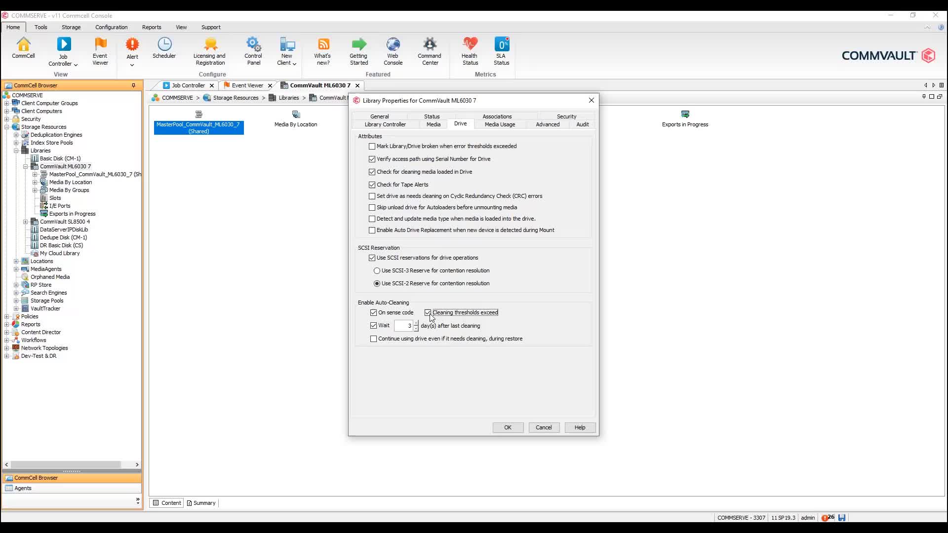Image resolution: width=948 pixels, height=533 pixels.
Task: Click the Help button
Action: pos(579,427)
